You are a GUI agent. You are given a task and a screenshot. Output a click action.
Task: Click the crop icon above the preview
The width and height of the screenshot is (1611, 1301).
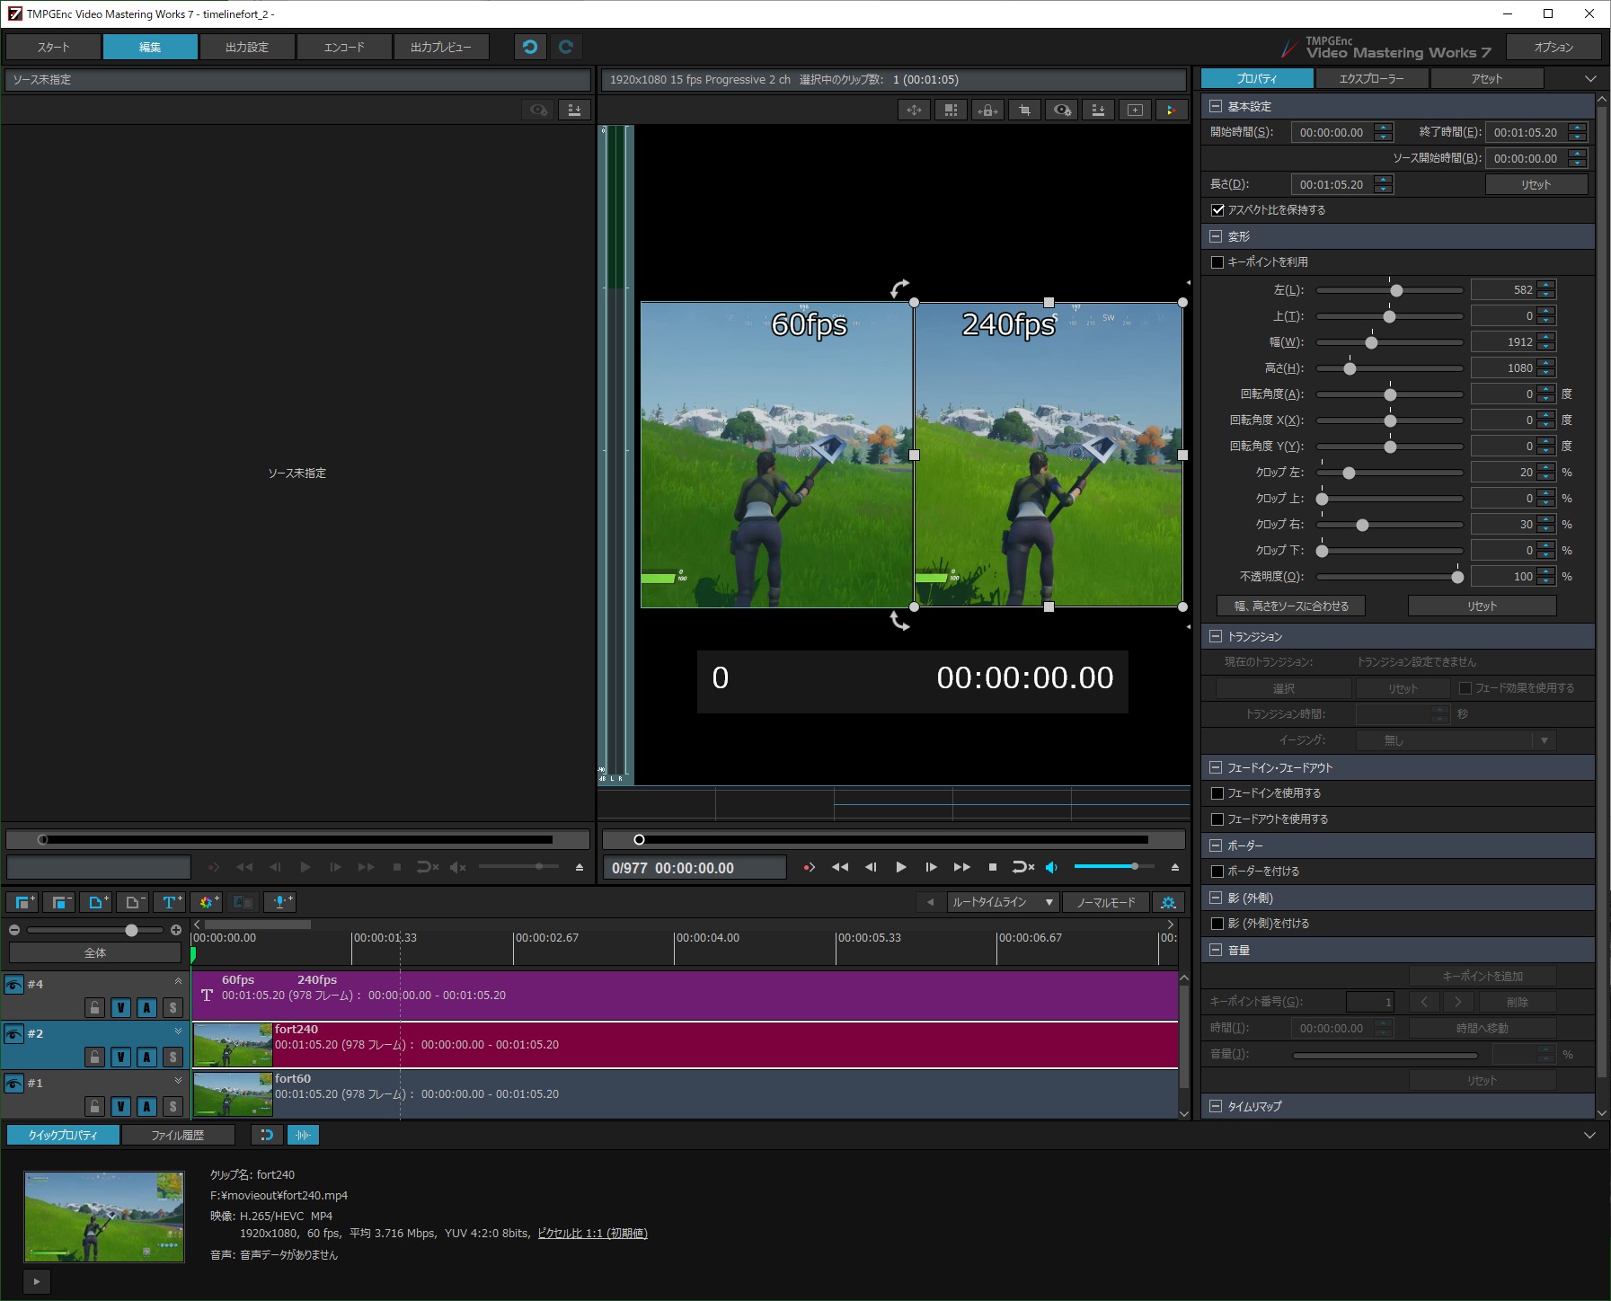tap(1024, 110)
